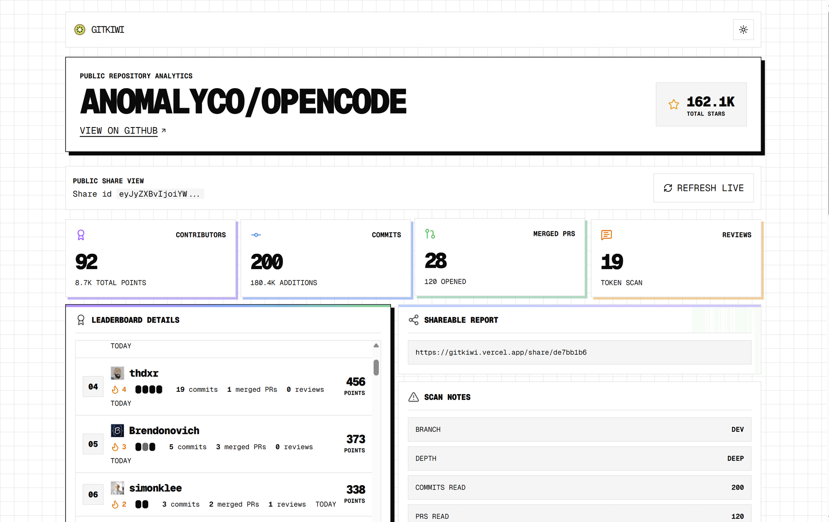Image resolution: width=829 pixels, height=522 pixels.
Task: Click the 'TOKEN SCAN' text
Action: (x=621, y=283)
